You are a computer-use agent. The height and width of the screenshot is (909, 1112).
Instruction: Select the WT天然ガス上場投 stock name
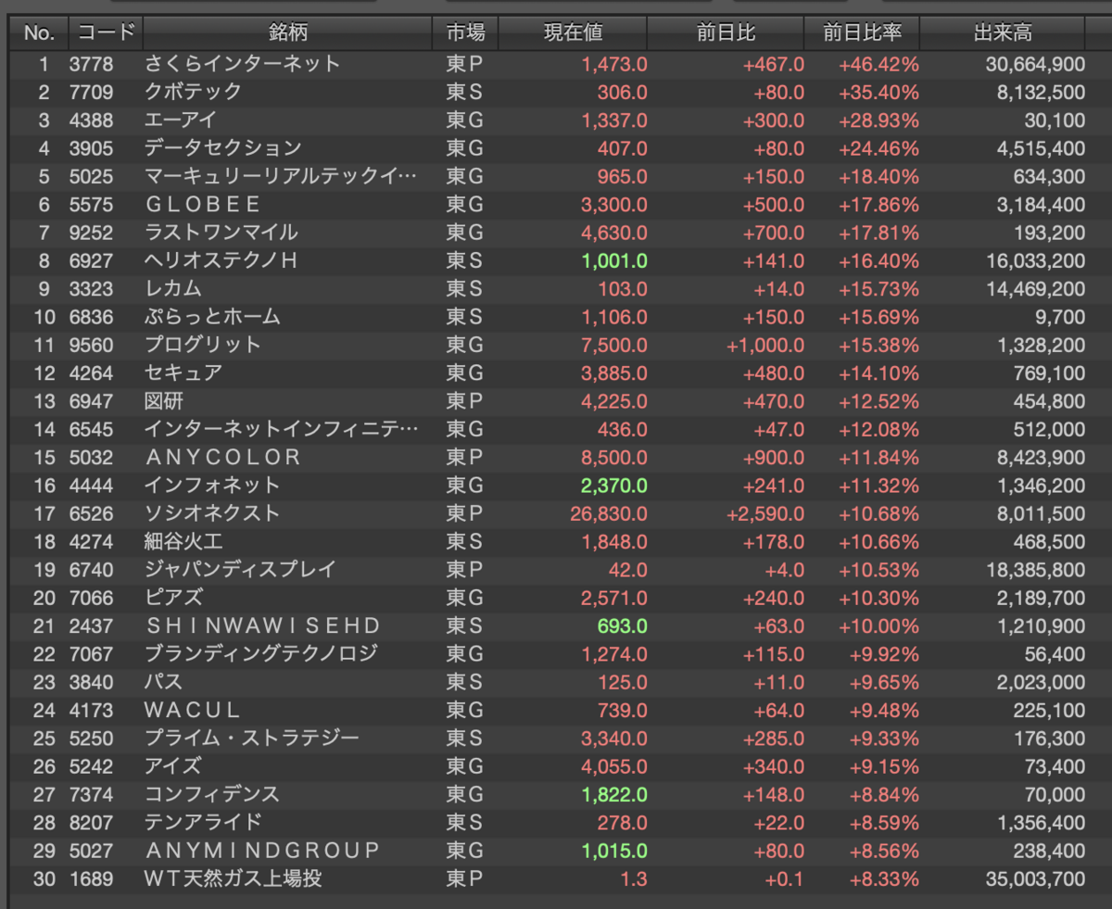pos(234,878)
